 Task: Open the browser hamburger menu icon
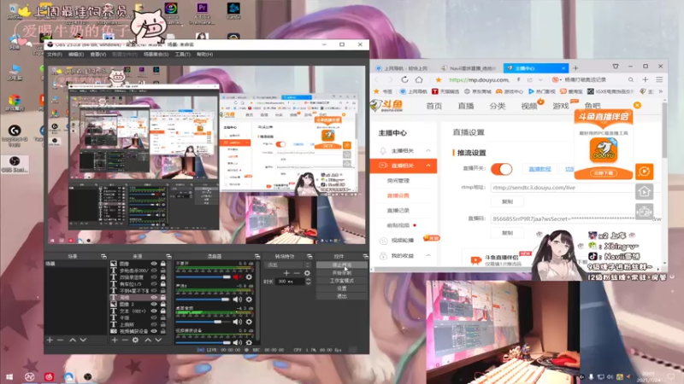click(x=659, y=79)
